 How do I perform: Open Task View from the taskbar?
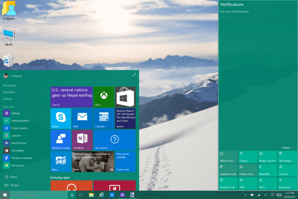pos(81,195)
